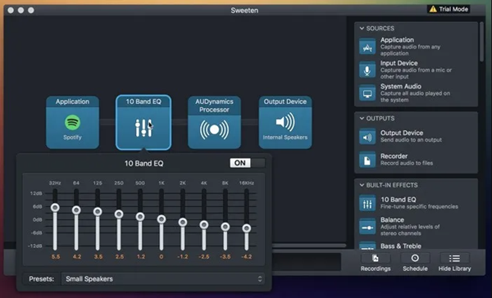The image size is (492, 298).
Task: Select the Spotify Application block
Action: coord(72,122)
